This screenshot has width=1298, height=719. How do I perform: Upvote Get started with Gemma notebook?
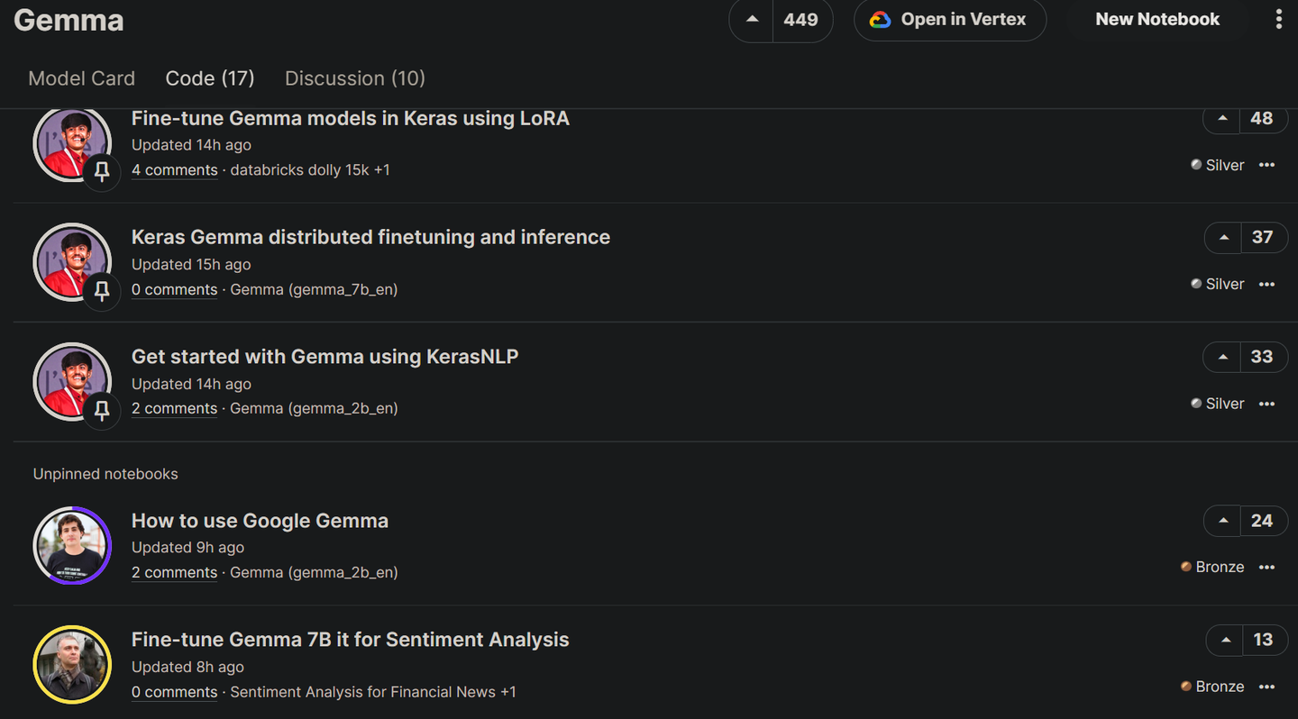[x=1222, y=357]
